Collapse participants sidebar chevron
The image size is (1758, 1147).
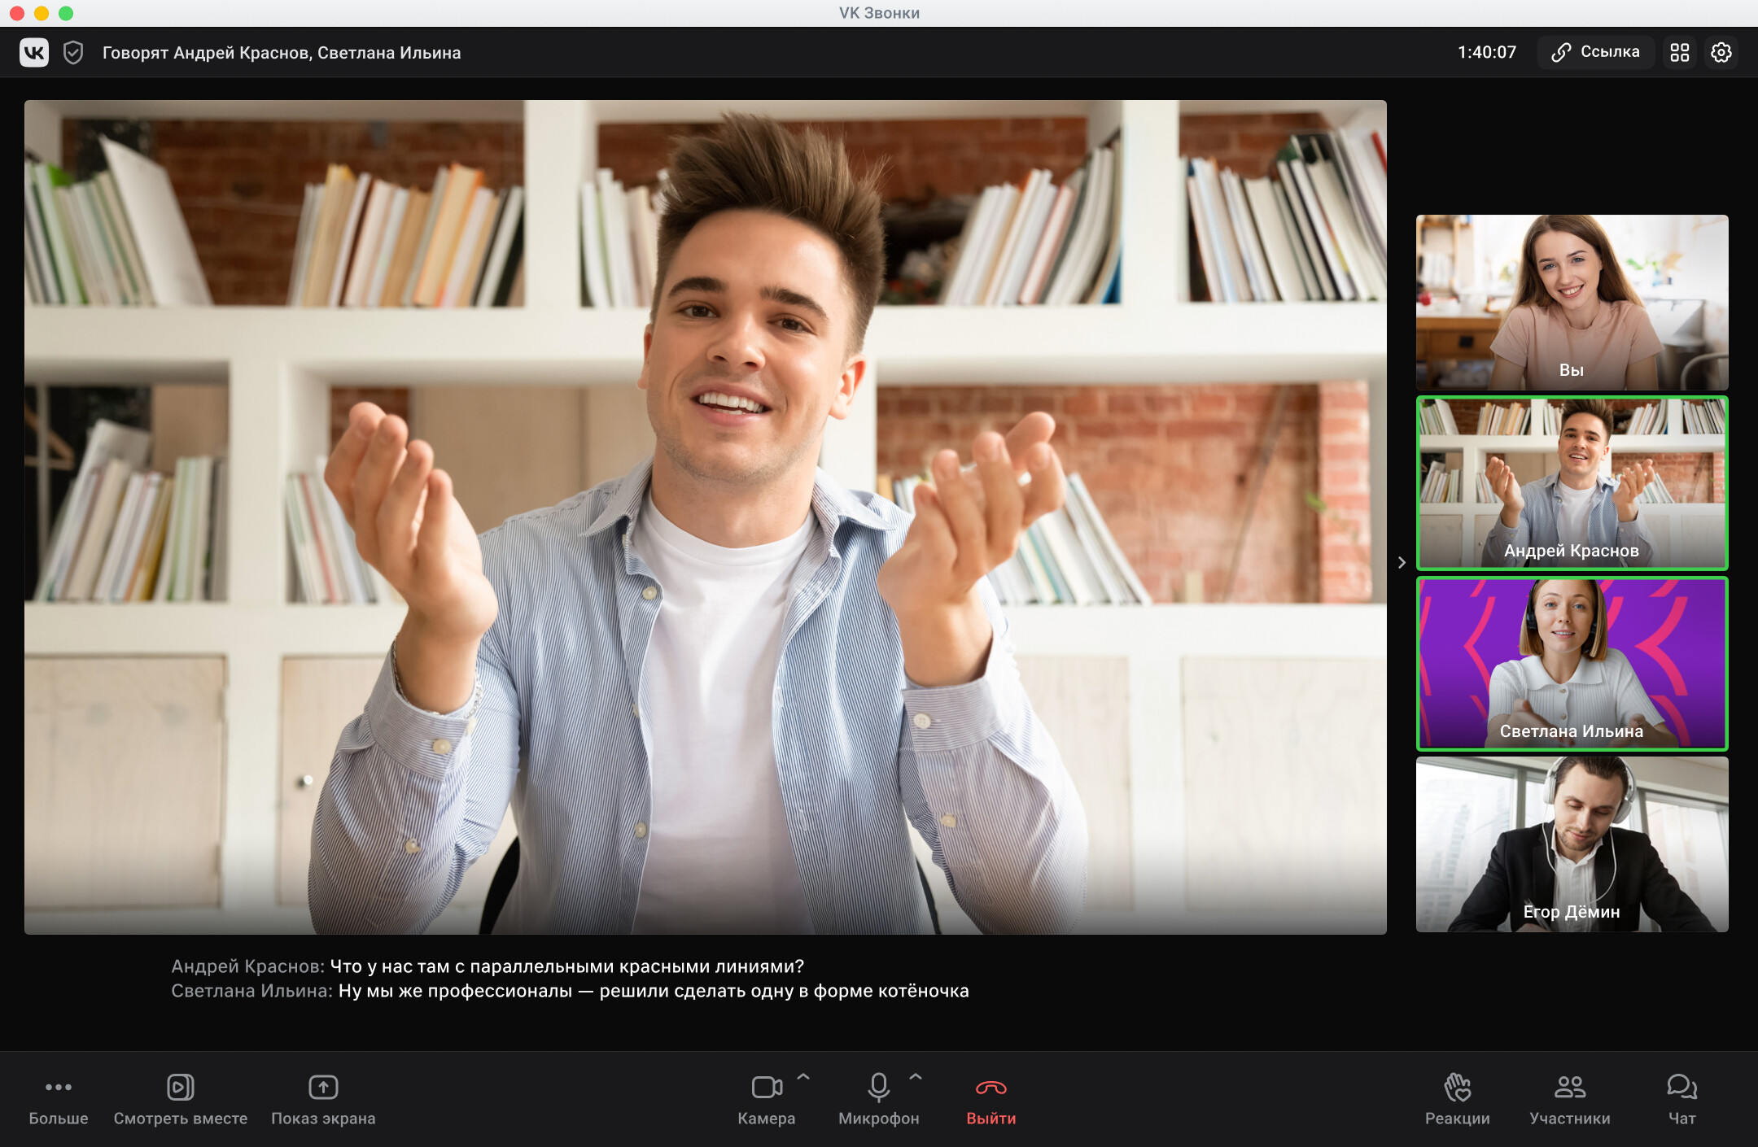tap(1402, 562)
